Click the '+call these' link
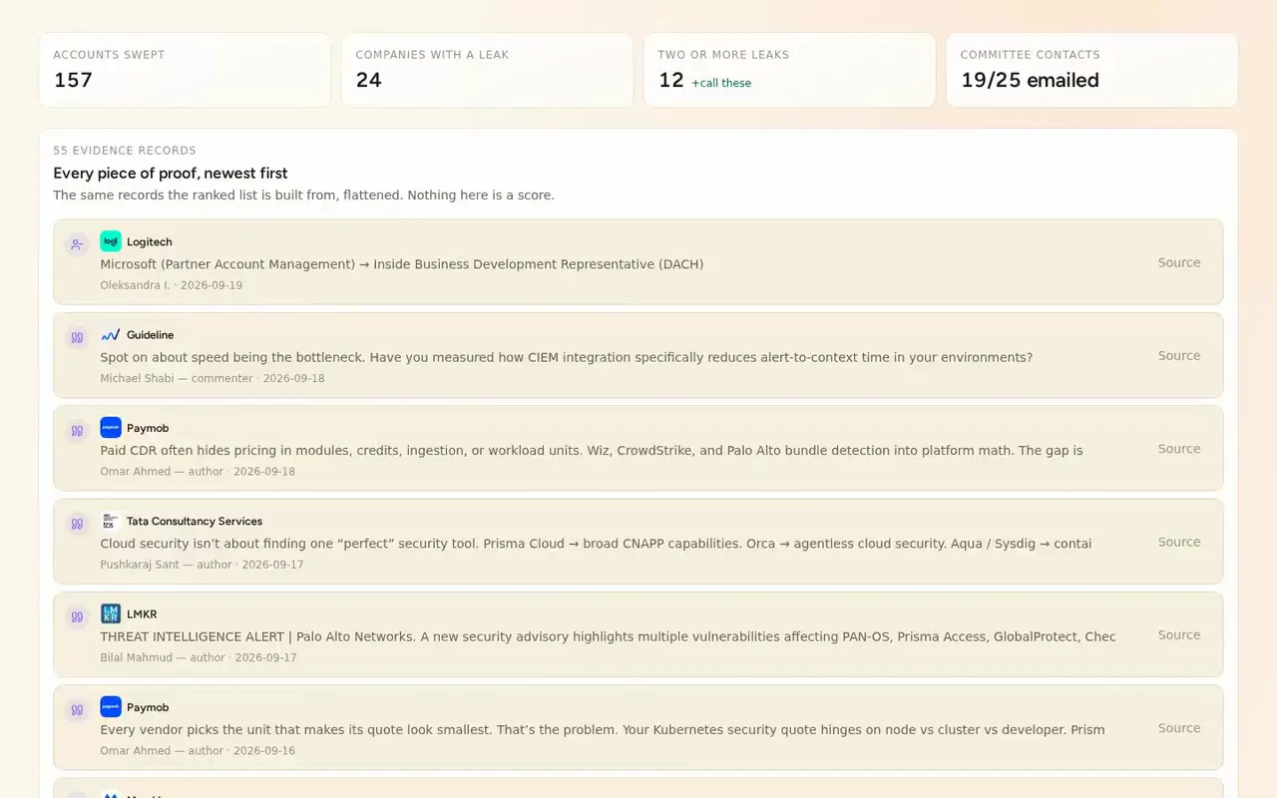1277x798 pixels. pyautogui.click(x=721, y=83)
